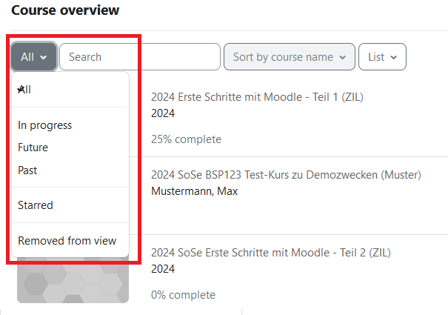Click the Search courses input field

140,56
